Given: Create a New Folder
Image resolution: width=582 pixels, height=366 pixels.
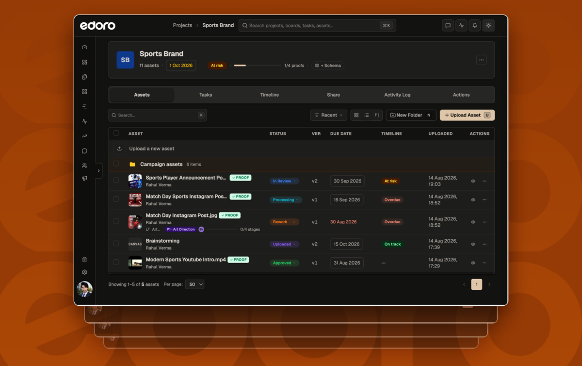Looking at the screenshot, I should pyautogui.click(x=411, y=115).
